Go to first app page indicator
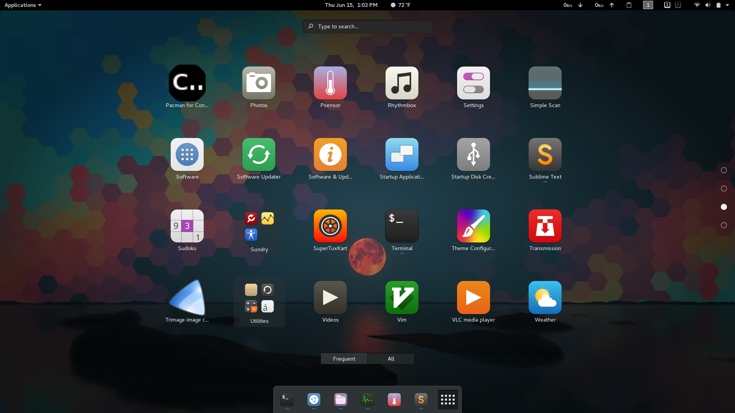735x413 pixels. [x=724, y=170]
